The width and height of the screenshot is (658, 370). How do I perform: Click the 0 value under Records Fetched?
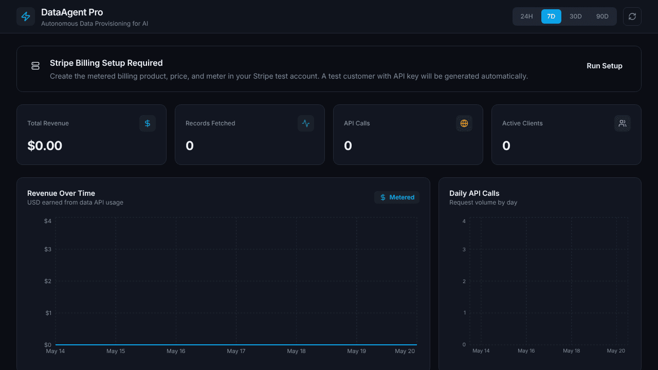[x=190, y=146]
